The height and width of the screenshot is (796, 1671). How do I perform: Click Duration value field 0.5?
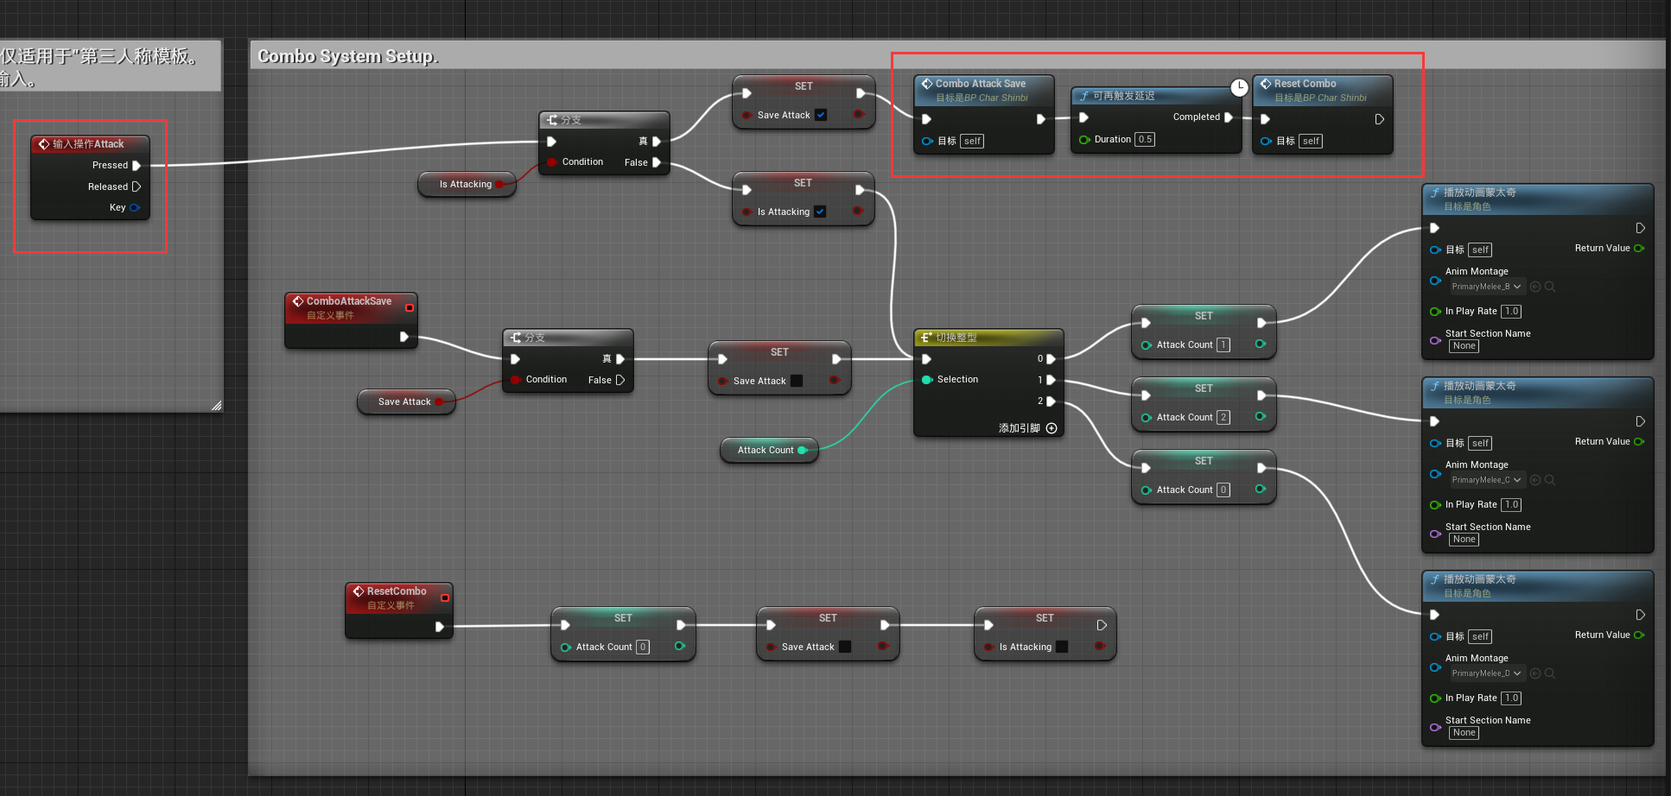coord(1145,139)
